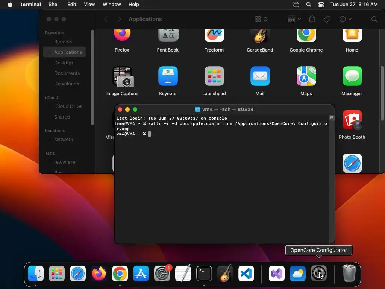Click the Stage Manager menu bar icon
The height and width of the screenshot is (289, 385).
pyautogui.click(x=296, y=5)
